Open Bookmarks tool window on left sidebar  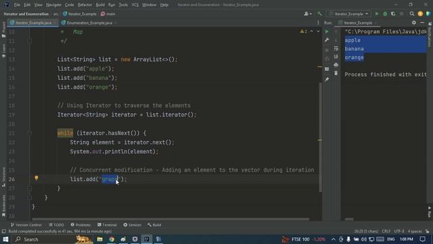pos(3,206)
